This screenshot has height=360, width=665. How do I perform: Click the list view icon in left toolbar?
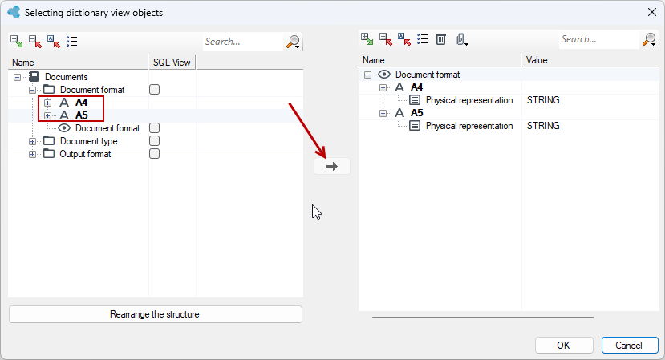coord(71,42)
